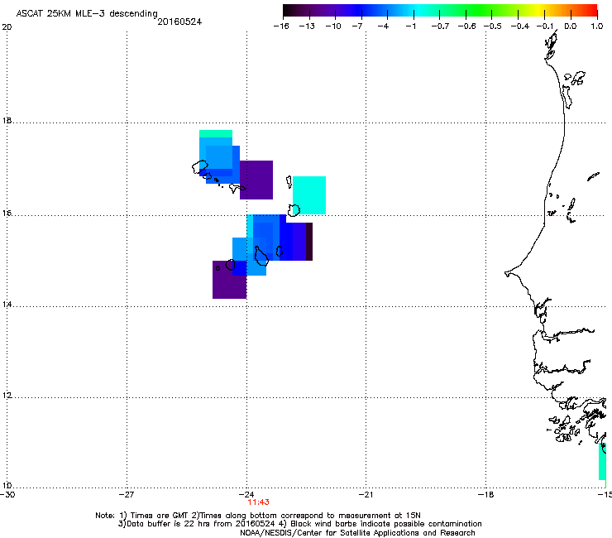Screen dimensions: 612x538
Task: Click the color bar label -10
Action: pos(333,26)
